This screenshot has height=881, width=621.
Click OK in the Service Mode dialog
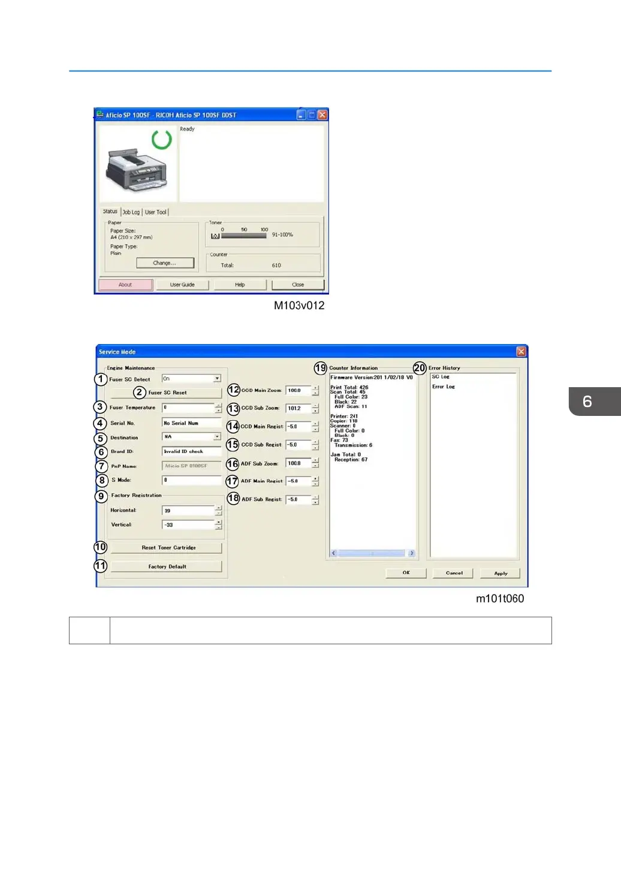point(406,573)
